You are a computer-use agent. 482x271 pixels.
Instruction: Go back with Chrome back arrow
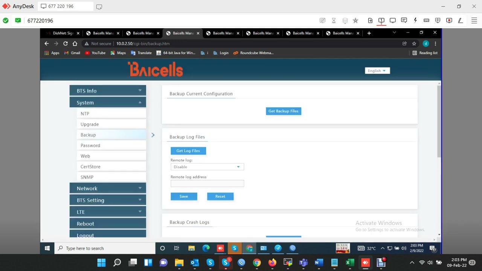[47, 44]
